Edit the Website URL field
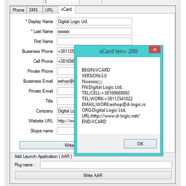This screenshot has width=186, height=186. (x=66, y=121)
